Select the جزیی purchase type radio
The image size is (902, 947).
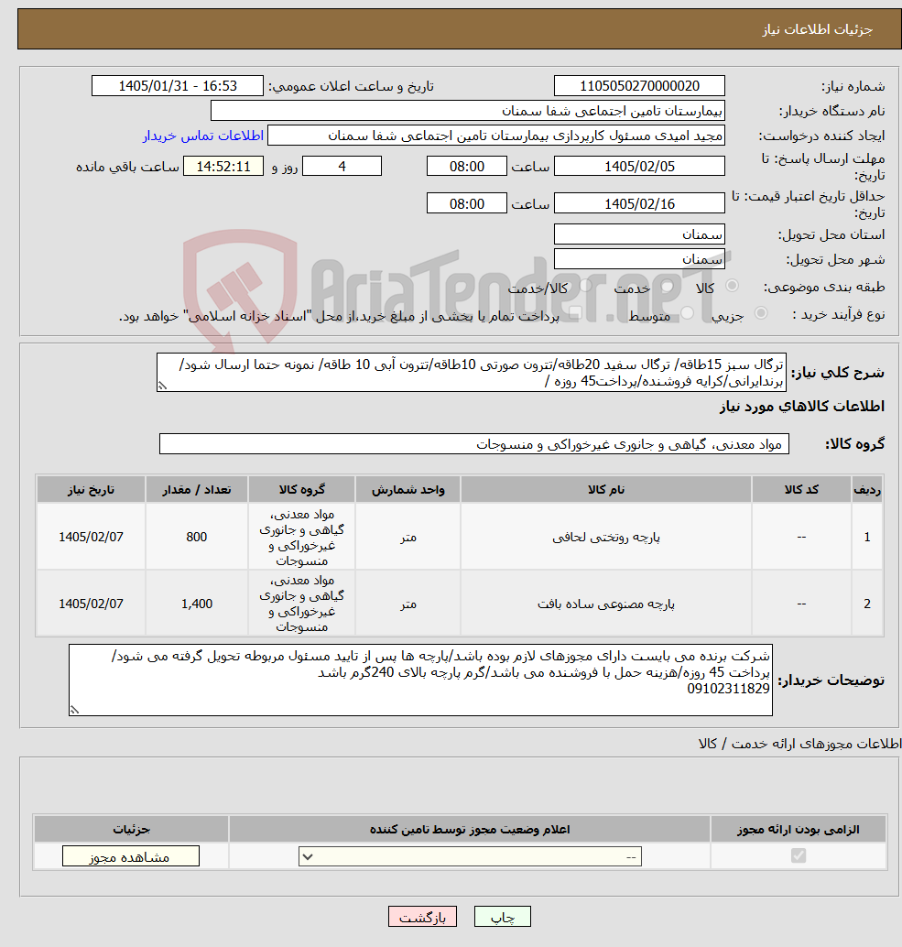pos(761,313)
